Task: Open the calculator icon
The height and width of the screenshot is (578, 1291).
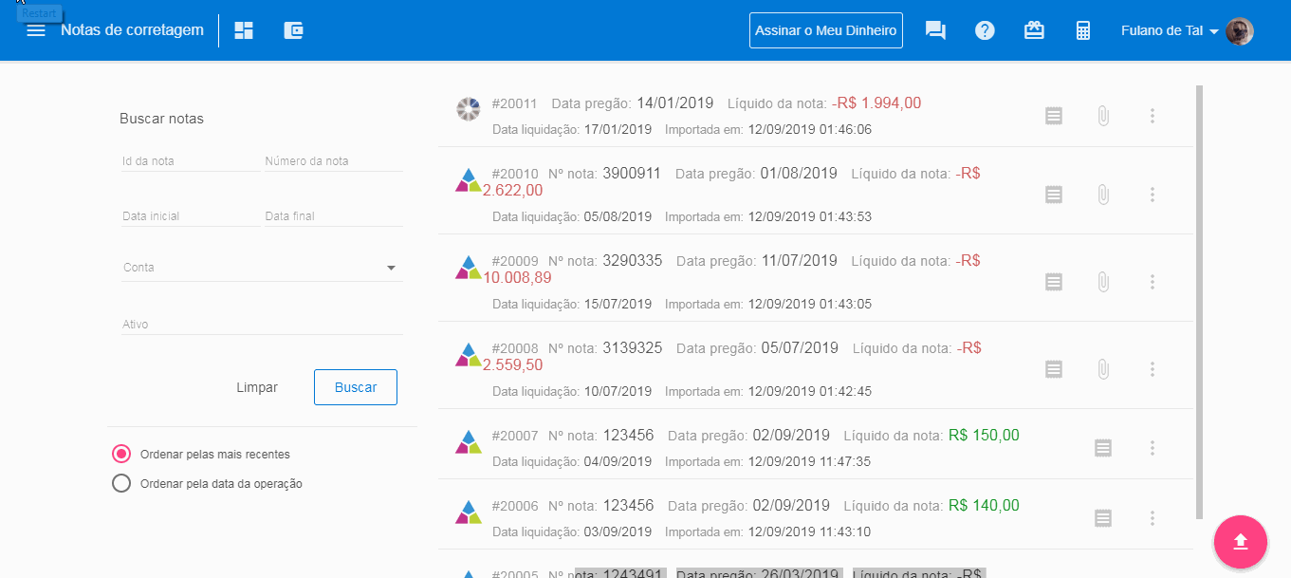Action: point(1083,30)
